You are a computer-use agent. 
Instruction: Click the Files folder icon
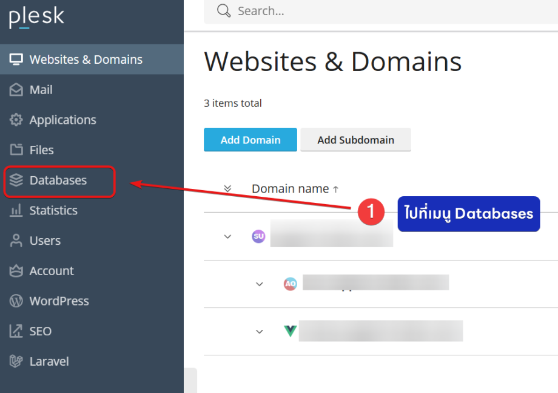click(x=16, y=150)
